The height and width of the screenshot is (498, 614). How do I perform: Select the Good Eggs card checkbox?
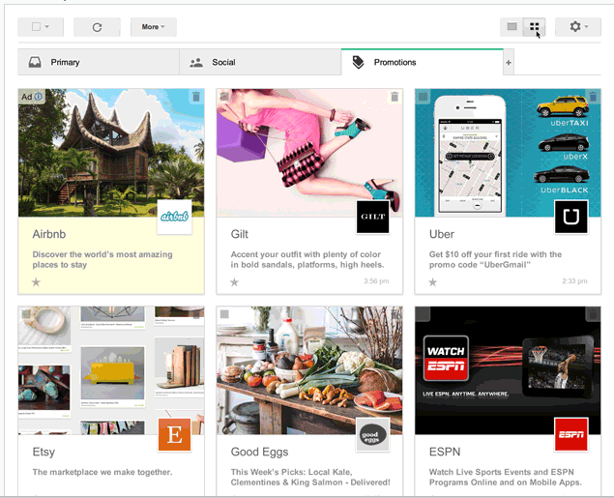pyautogui.click(x=224, y=314)
